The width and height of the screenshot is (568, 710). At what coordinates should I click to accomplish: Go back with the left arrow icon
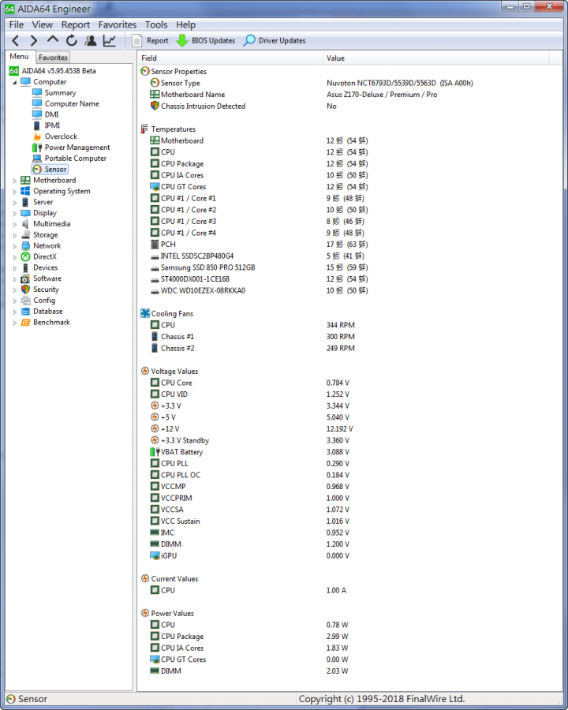click(16, 41)
